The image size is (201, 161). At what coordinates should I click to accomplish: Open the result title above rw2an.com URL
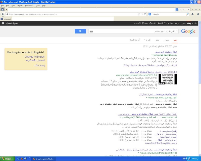pyautogui.click(x=146, y=150)
